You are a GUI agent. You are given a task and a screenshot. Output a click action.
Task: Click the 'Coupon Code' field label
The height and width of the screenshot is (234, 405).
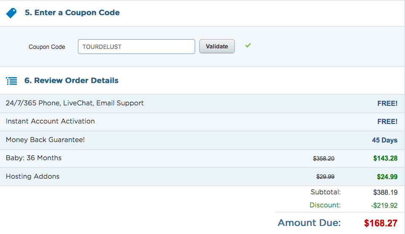click(47, 47)
